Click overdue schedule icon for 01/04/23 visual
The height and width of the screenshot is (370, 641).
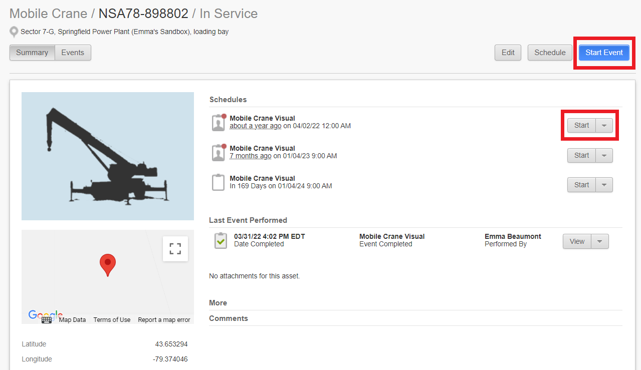pyautogui.click(x=219, y=153)
